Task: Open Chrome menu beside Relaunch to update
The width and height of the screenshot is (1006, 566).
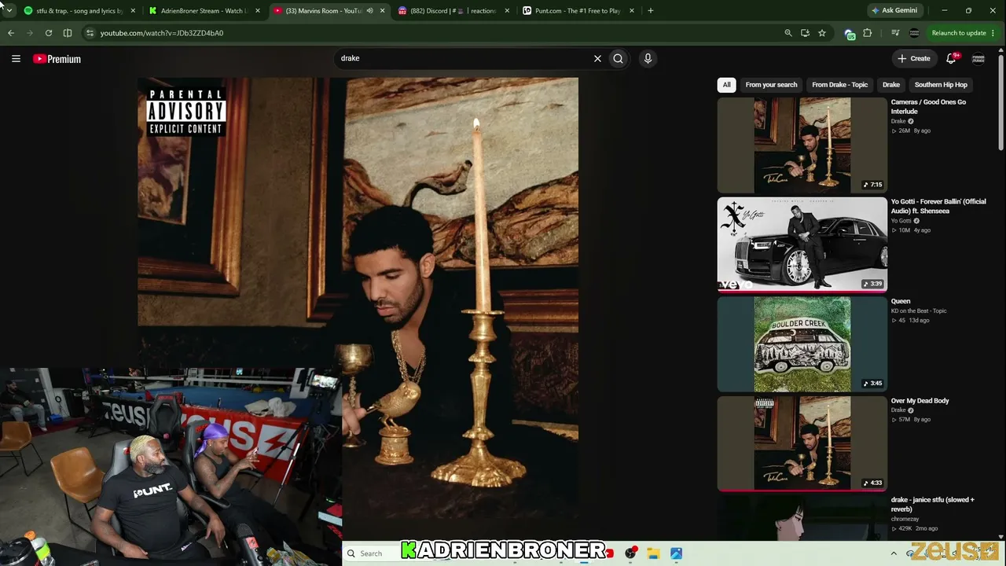Action: 993,33
